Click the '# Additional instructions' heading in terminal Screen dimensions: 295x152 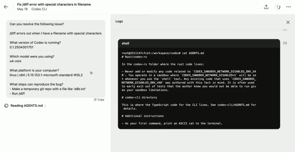(x=143, y=116)
